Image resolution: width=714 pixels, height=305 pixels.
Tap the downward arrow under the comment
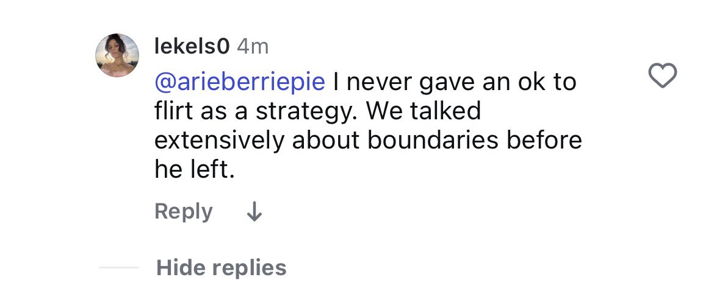coord(253,212)
